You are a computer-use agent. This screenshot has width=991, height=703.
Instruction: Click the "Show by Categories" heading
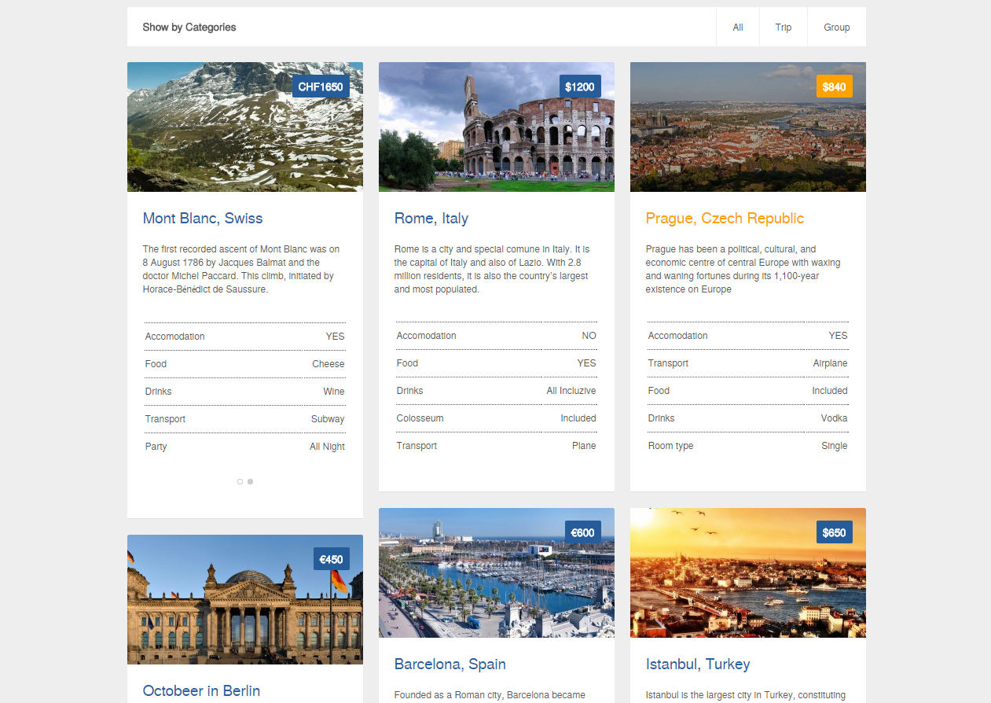(188, 27)
